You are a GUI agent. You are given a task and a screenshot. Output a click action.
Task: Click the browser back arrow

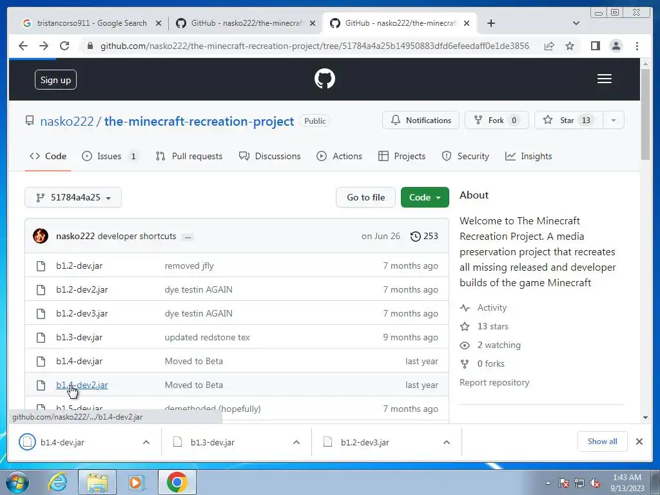[23, 46]
